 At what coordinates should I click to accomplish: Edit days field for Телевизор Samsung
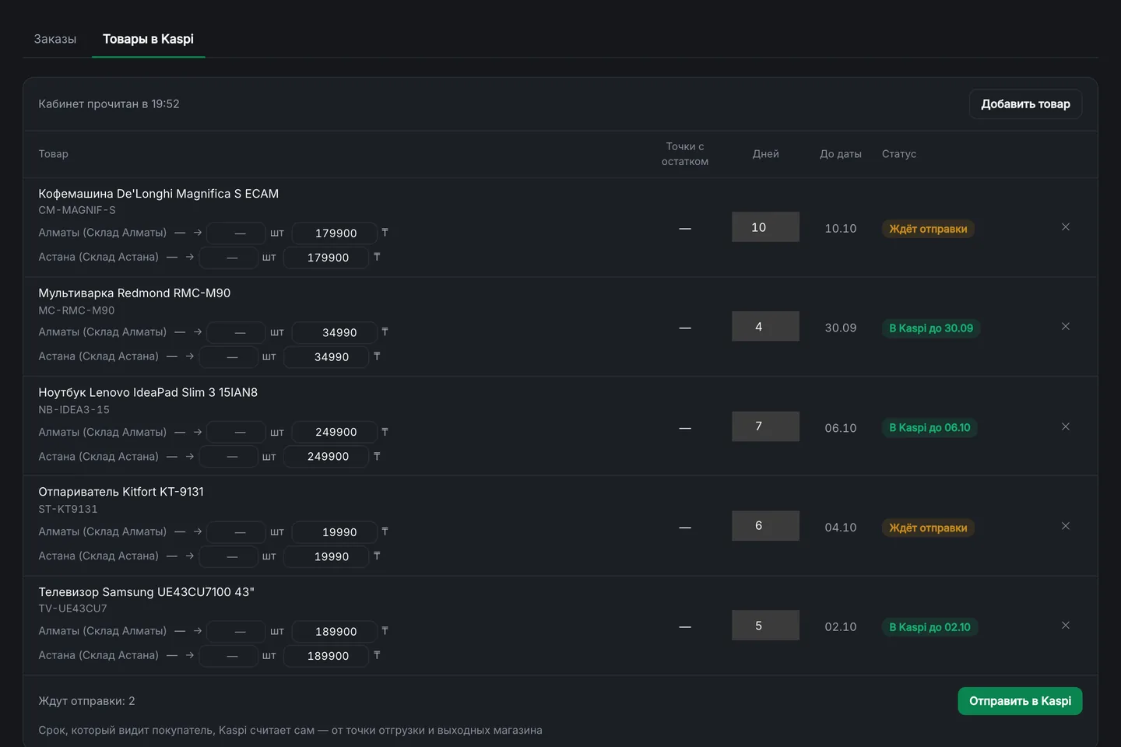coord(765,626)
